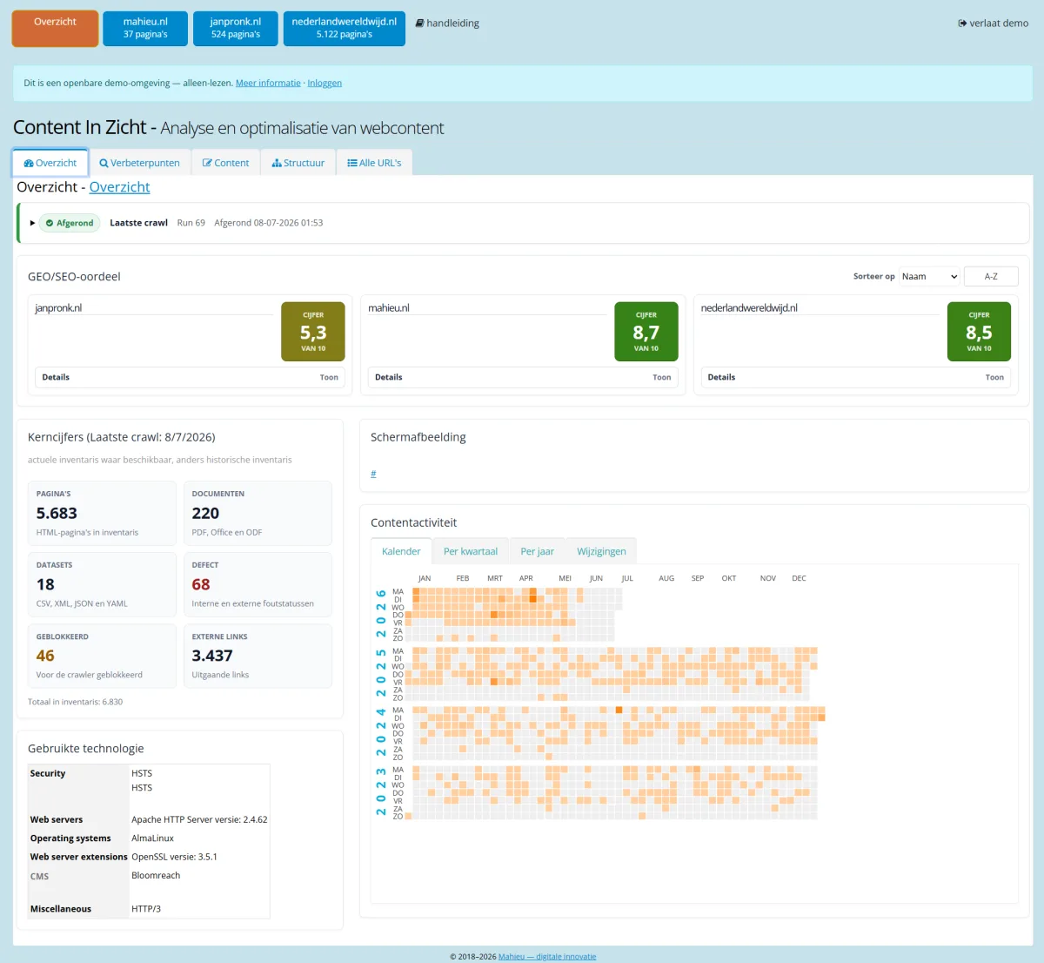Viewport: 1044px width, 963px height.
Task: Click the exit icon beside verlaat demo
Action: pos(962,24)
